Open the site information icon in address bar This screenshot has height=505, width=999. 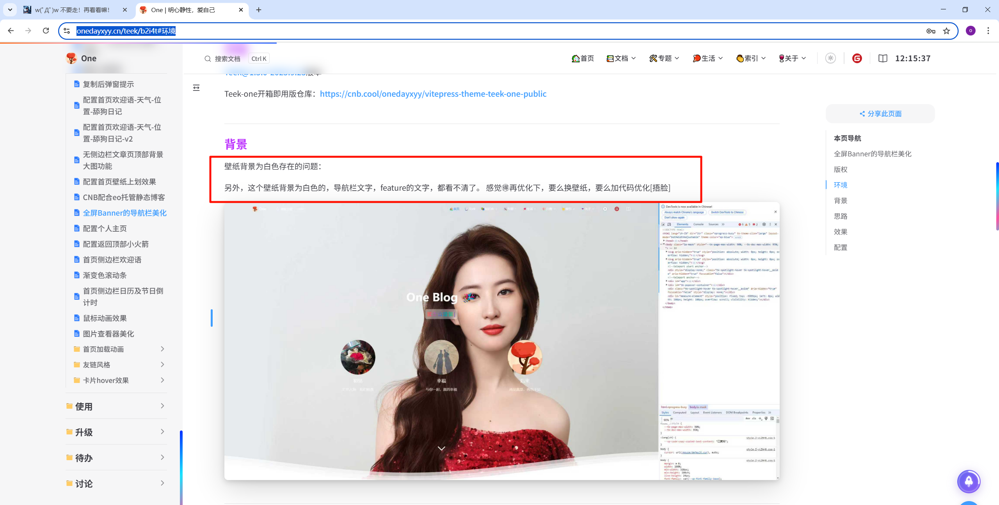pyautogui.click(x=67, y=31)
